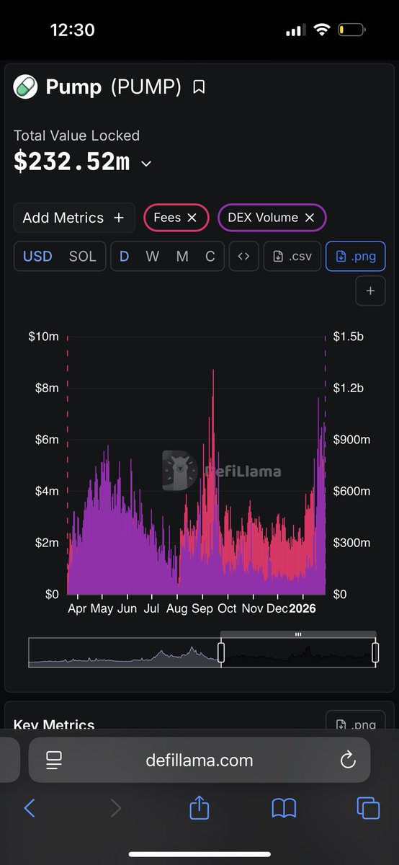Open the embed code icon
Image resolution: width=399 pixels, height=865 pixels.
click(x=244, y=257)
